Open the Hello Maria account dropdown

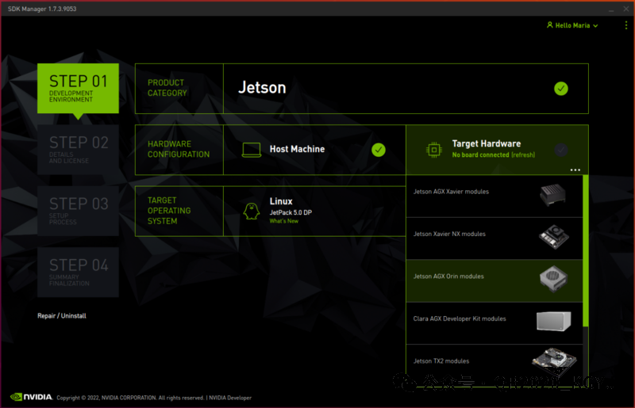point(572,25)
